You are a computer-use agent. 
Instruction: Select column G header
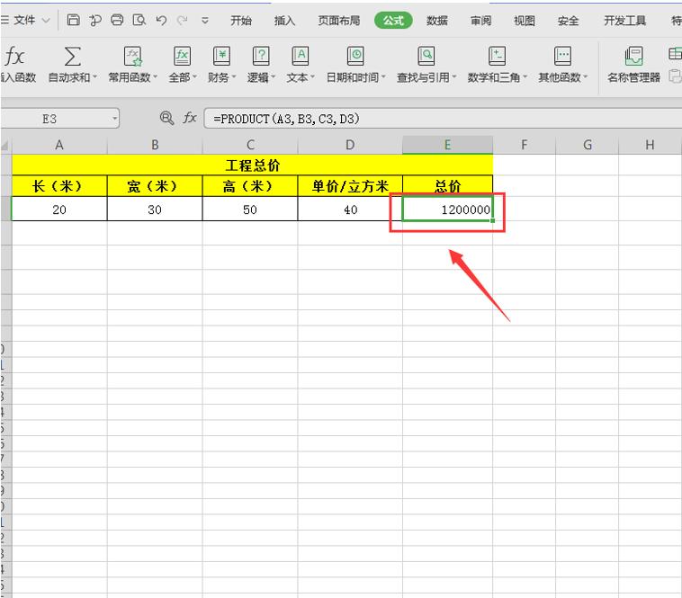(588, 145)
